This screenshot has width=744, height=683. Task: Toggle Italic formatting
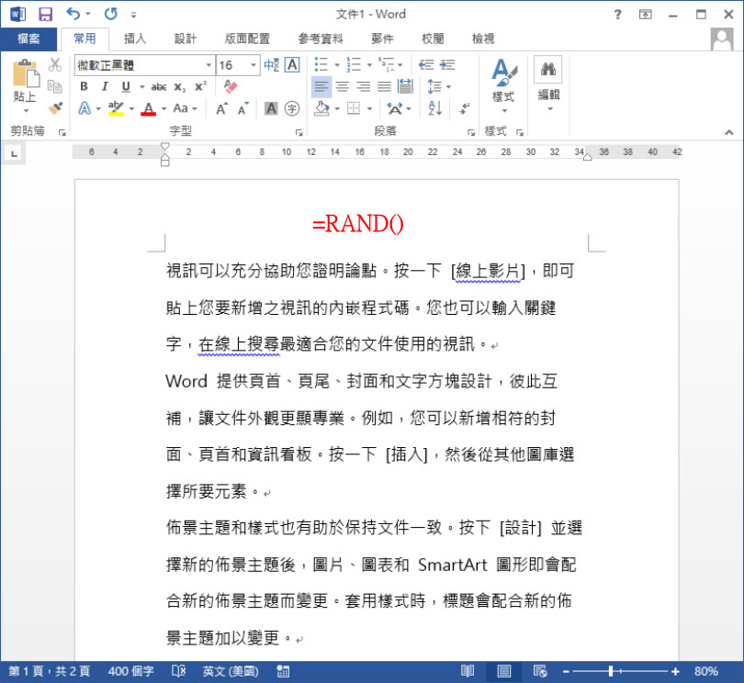click(x=104, y=86)
